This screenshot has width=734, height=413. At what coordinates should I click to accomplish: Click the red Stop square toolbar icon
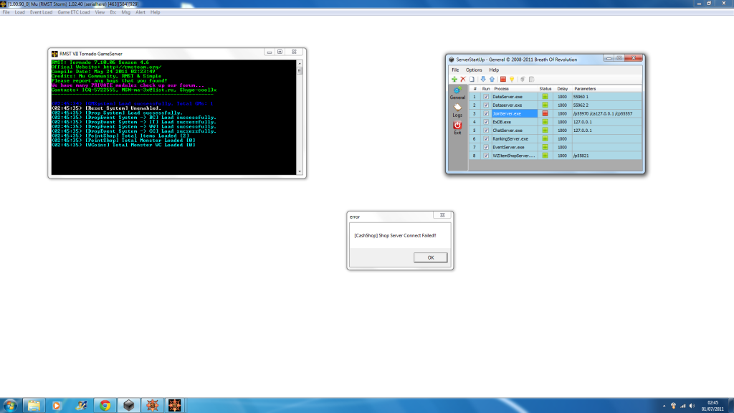[x=503, y=79]
